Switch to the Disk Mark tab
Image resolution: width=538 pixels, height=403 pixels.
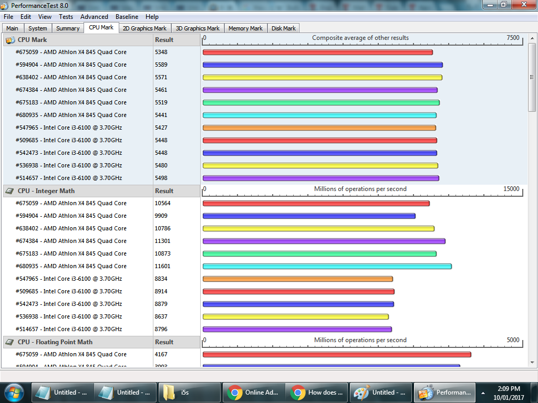coord(284,28)
